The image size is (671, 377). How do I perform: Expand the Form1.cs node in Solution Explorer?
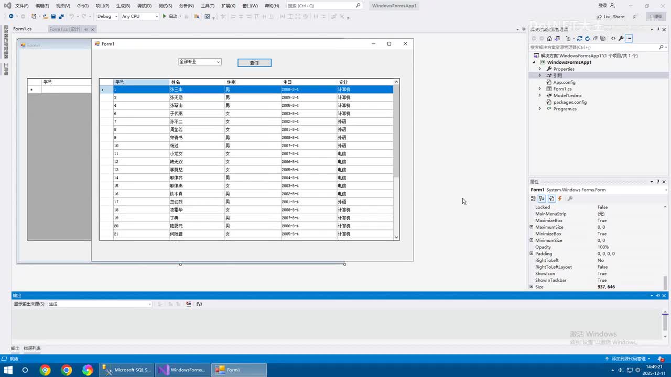point(540,89)
